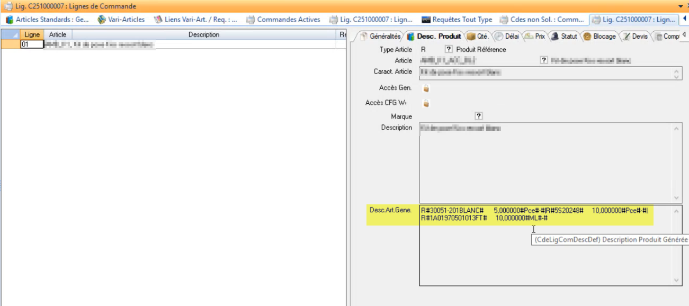
Task: Sort by the Description column header
Action: [203, 34]
